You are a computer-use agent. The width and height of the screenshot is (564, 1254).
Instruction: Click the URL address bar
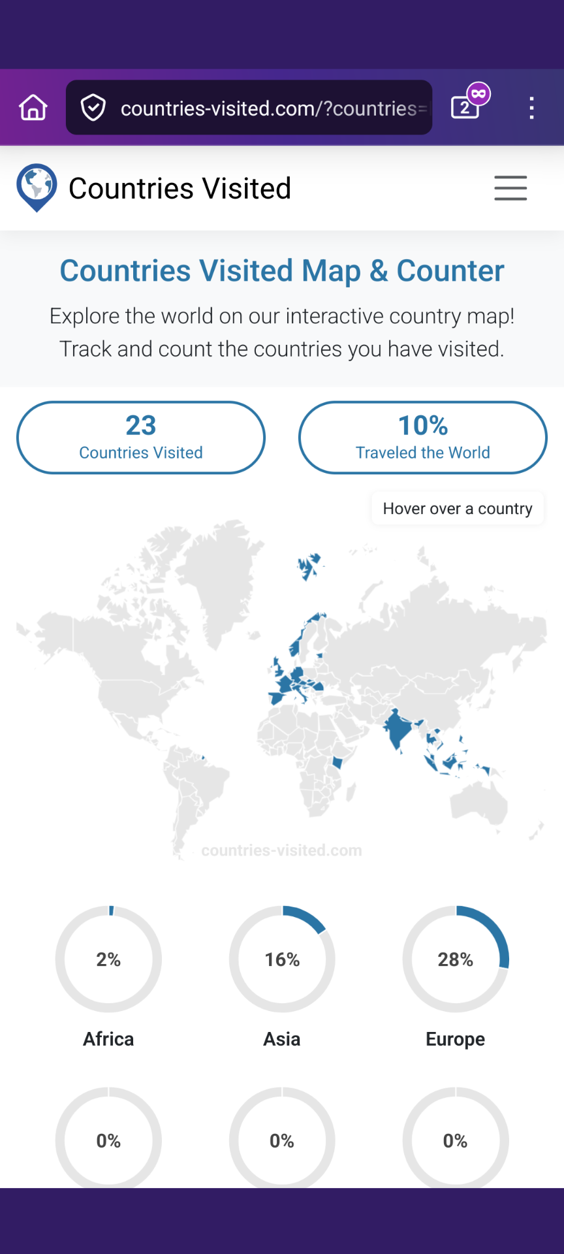[268, 108]
